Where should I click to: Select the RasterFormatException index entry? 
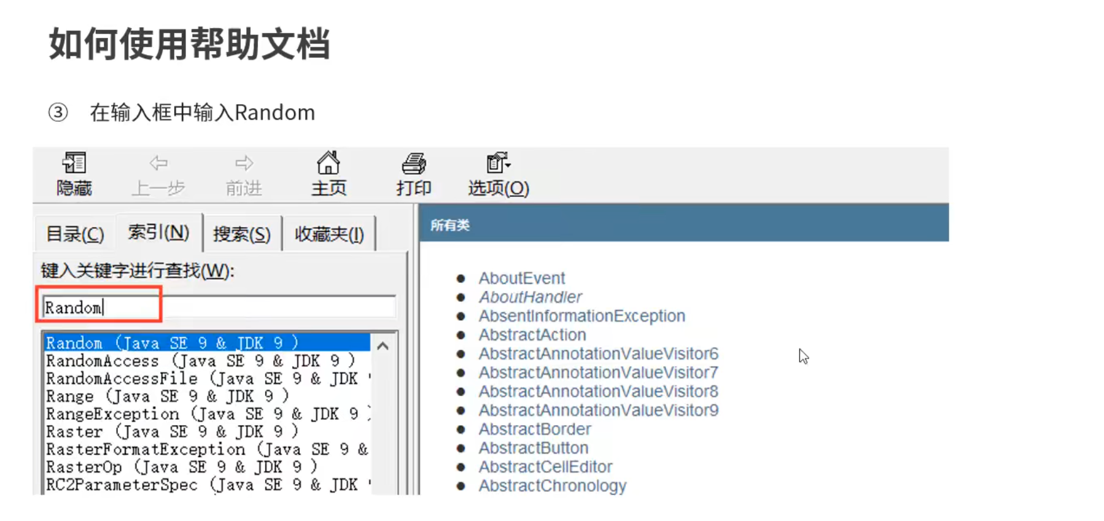[207, 449]
